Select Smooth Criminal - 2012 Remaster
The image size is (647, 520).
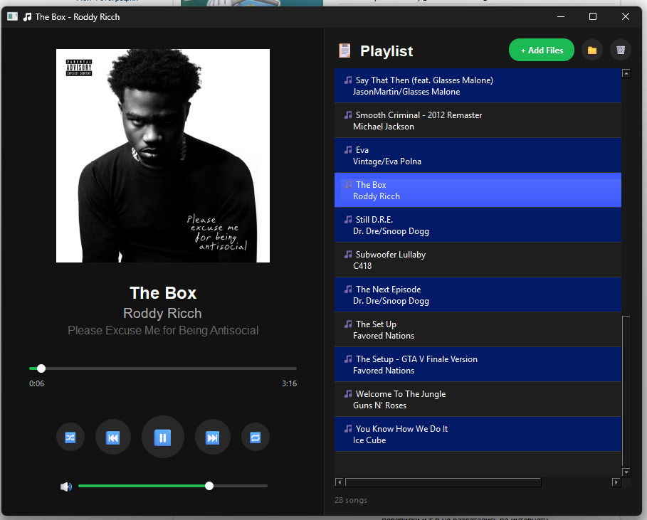pyautogui.click(x=478, y=121)
